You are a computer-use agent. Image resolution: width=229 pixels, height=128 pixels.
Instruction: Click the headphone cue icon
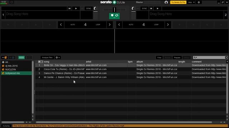click(166, 2)
